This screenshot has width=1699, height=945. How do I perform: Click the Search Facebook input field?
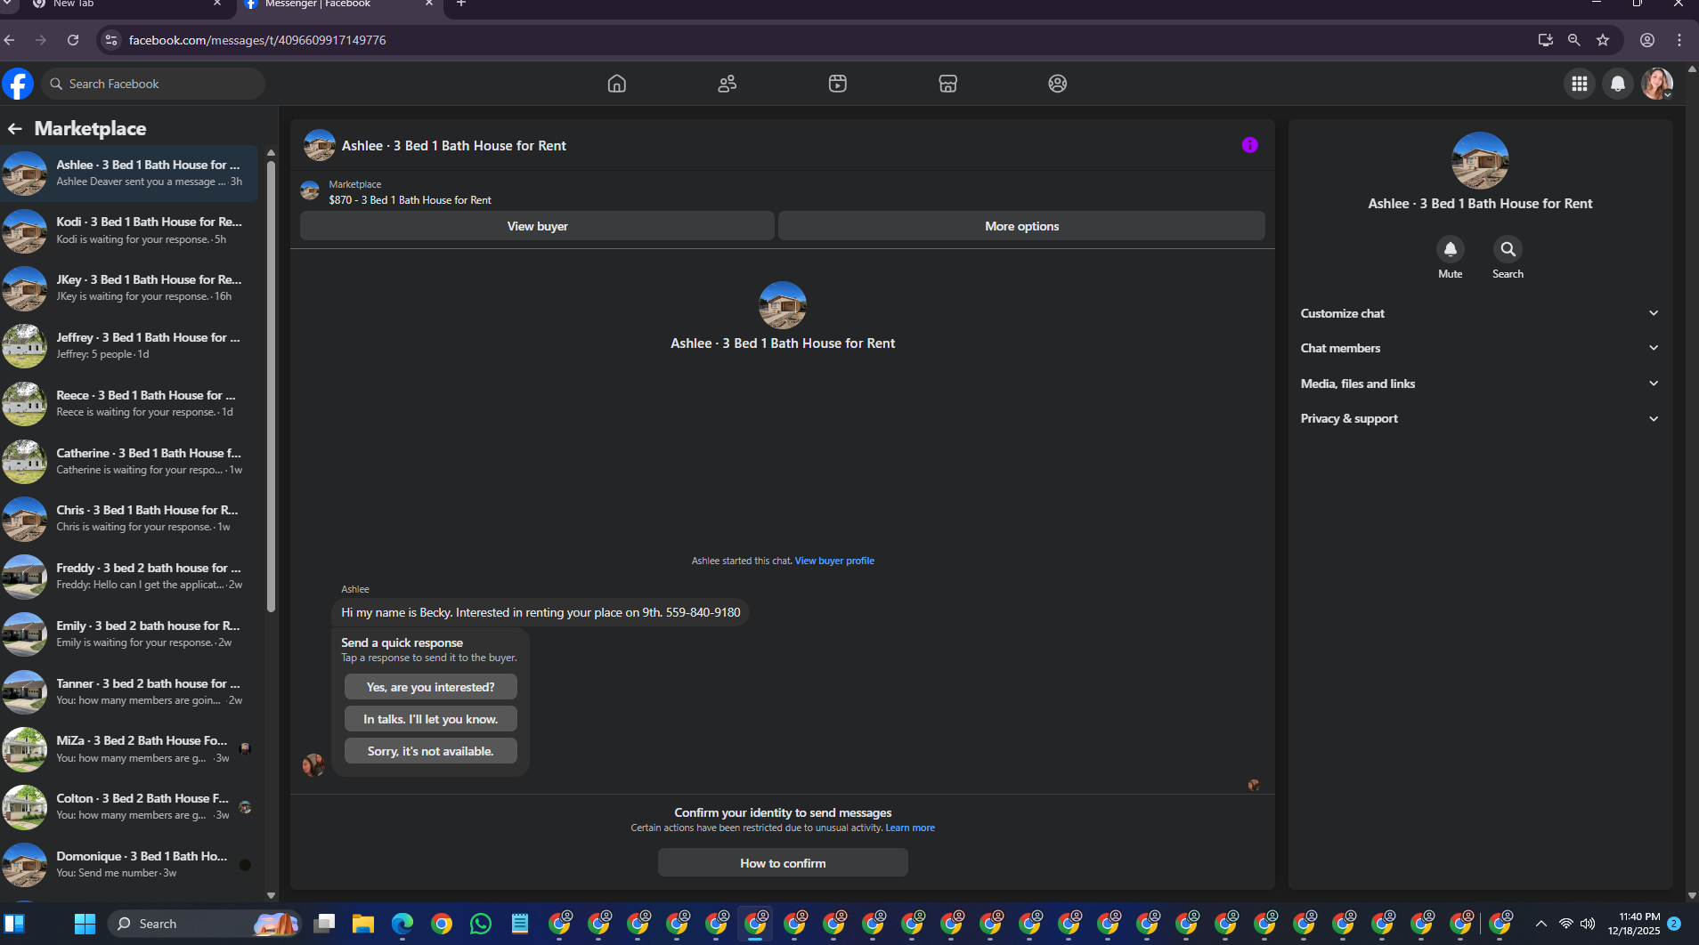point(153,84)
